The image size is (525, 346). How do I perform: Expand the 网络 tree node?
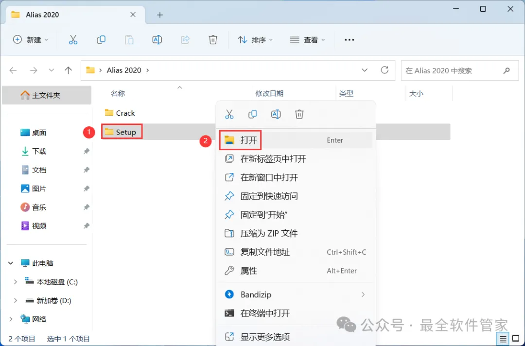[x=11, y=319]
